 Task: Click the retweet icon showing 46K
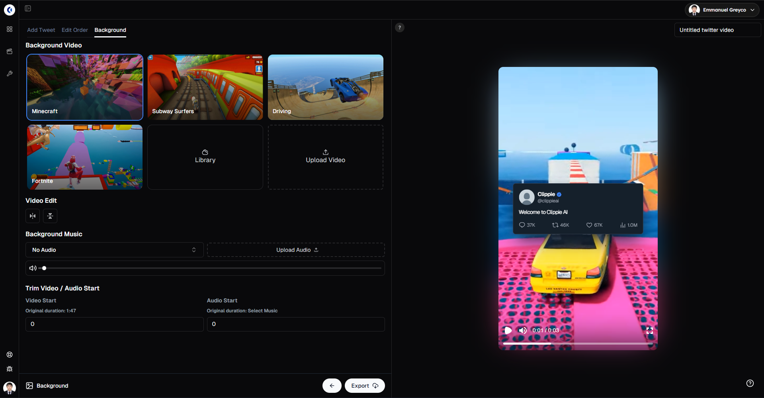click(555, 225)
